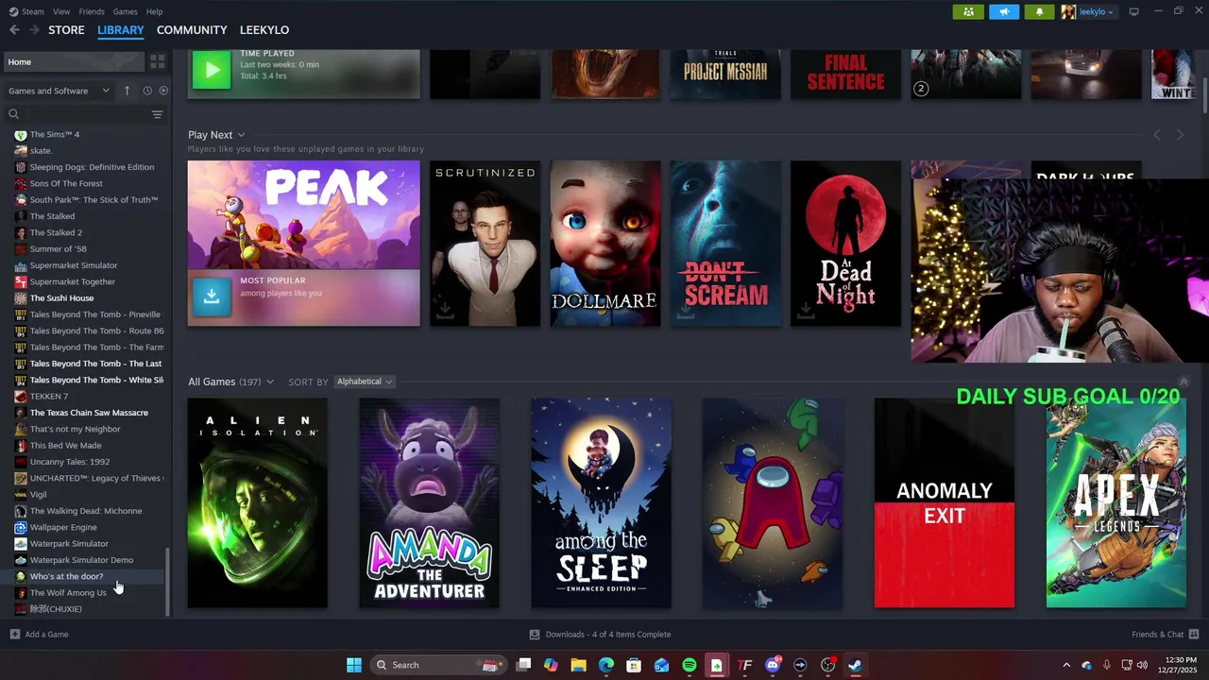Viewport: 1209px width, 680px height.
Task: Page Play Next shelf to the right
Action: [1180, 135]
